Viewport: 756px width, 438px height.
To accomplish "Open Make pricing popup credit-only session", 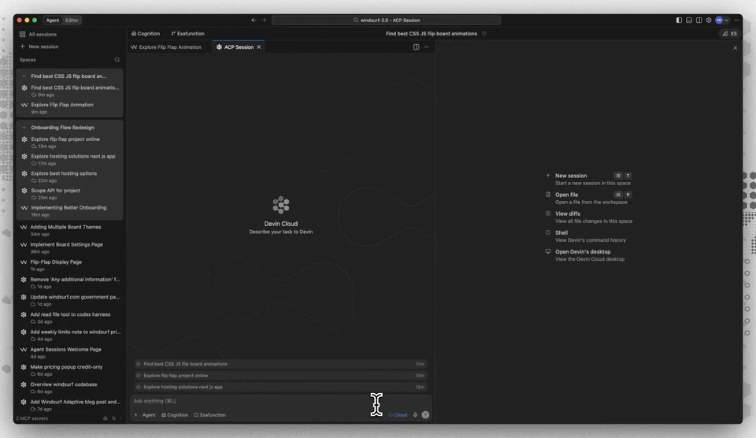I will point(70,370).
